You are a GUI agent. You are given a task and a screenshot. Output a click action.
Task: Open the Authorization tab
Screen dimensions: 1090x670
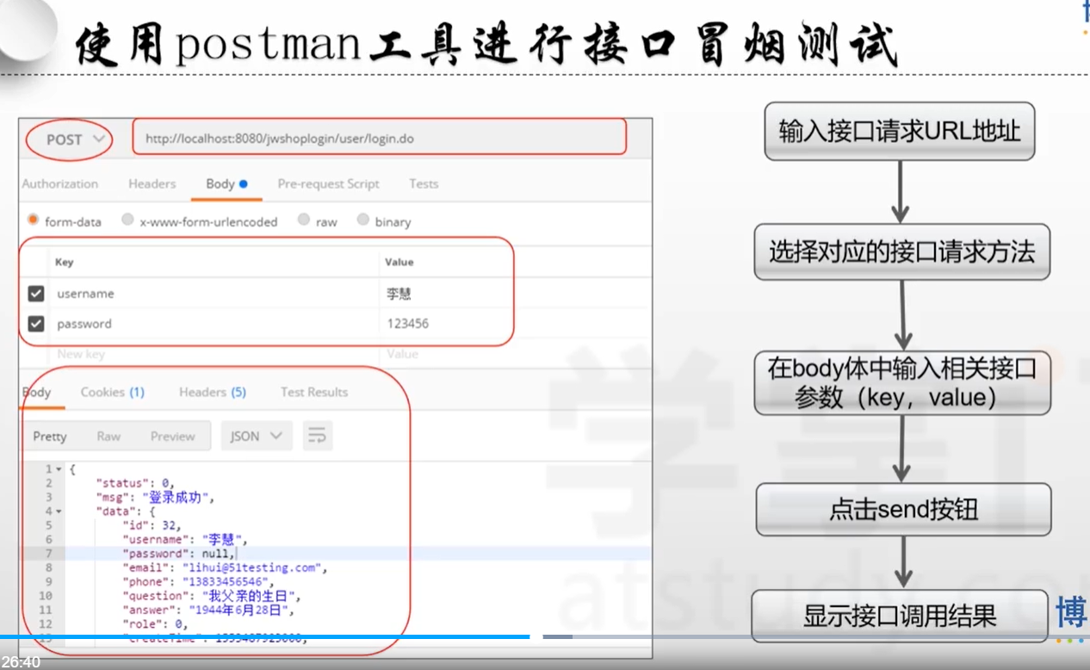pos(60,183)
